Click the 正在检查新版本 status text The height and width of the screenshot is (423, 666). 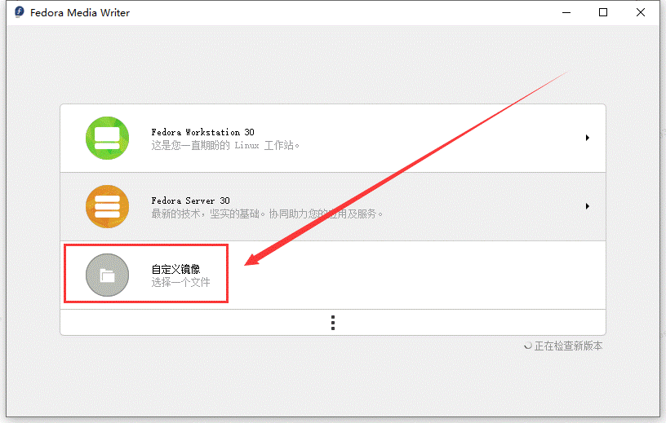pyautogui.click(x=568, y=346)
